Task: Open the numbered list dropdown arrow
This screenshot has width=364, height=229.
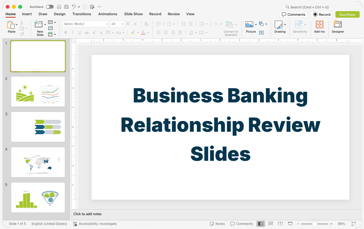Action: coord(174,24)
